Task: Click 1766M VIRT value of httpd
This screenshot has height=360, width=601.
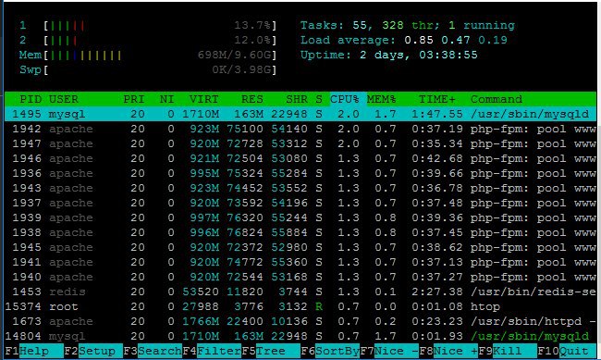Action: 201,321
